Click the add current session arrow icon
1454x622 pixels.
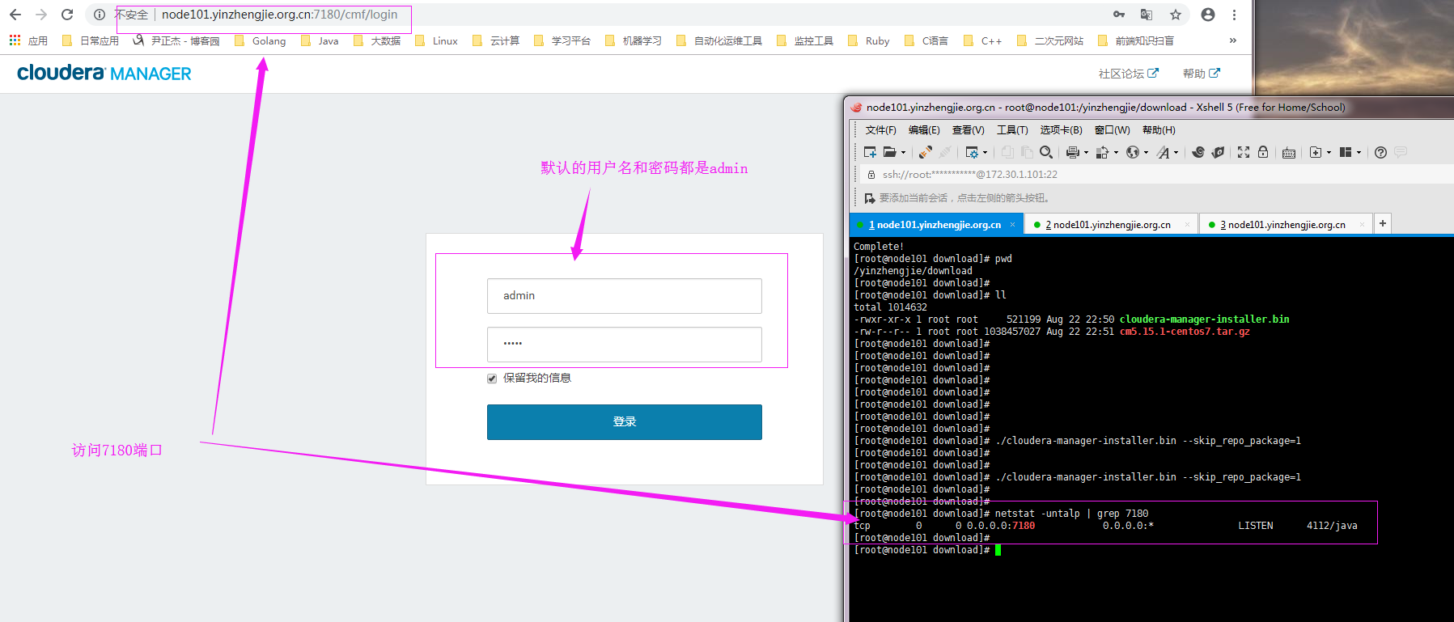click(870, 198)
